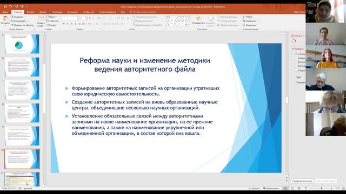Viewport: 346px width, 194px height.
Task: Open Text Direction (Направление текста) dropdown
Action: [145, 17]
